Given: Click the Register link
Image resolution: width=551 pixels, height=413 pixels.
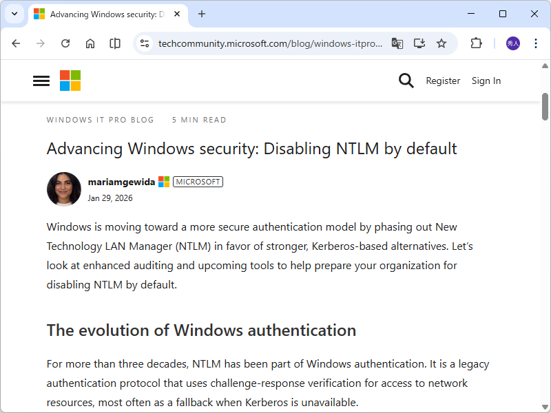Looking at the screenshot, I should pyautogui.click(x=443, y=81).
